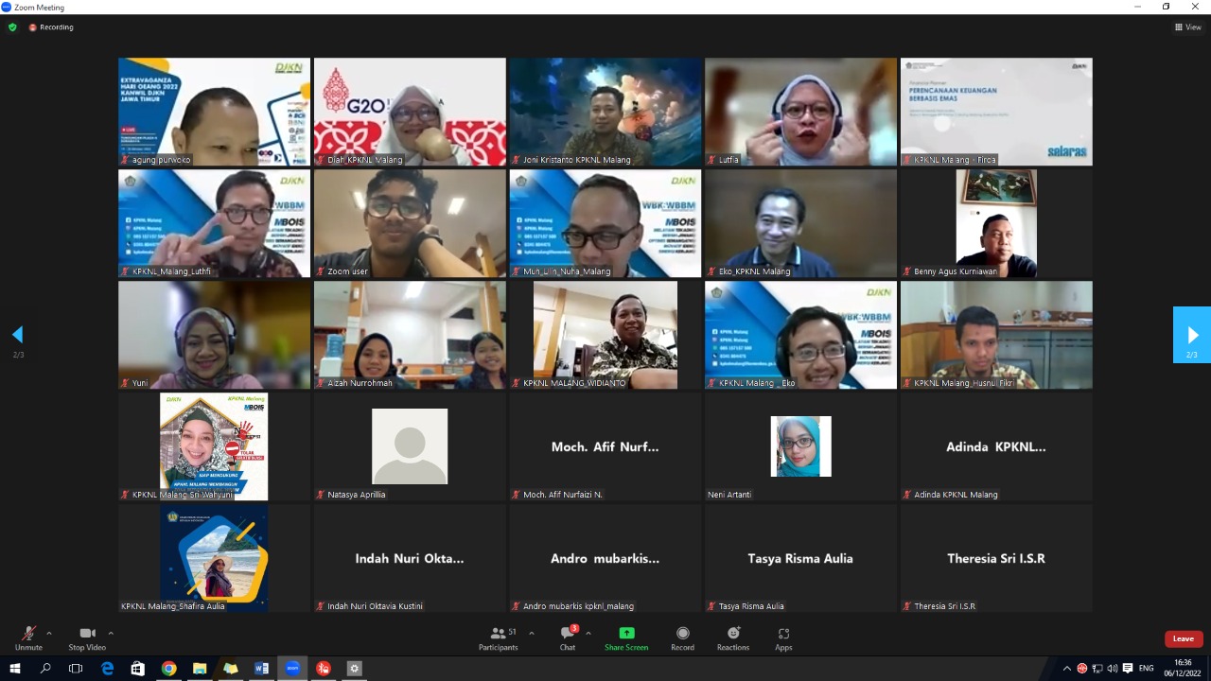Open the Apps panel
This screenshot has height=681, width=1211.
tap(783, 638)
